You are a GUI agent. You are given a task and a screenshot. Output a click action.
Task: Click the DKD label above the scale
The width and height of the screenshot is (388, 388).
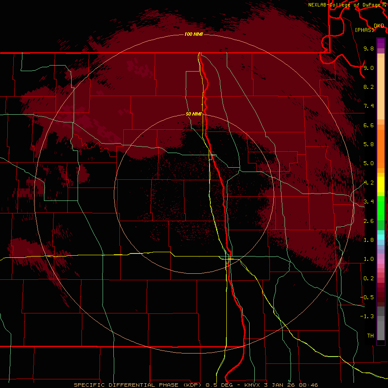tap(379, 26)
